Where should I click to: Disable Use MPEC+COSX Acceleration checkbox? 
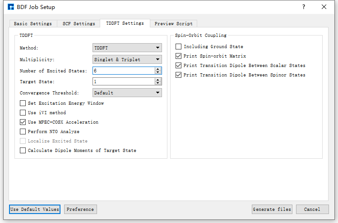(23, 122)
